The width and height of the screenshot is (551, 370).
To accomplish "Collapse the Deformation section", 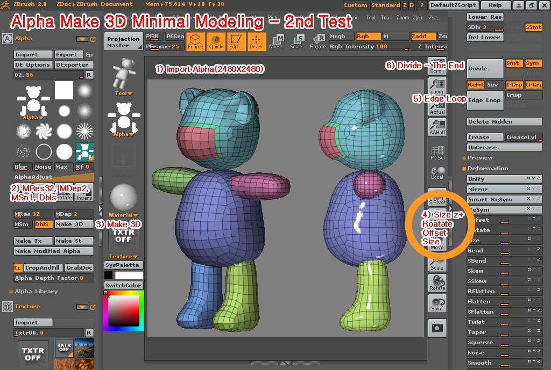I will [x=487, y=168].
